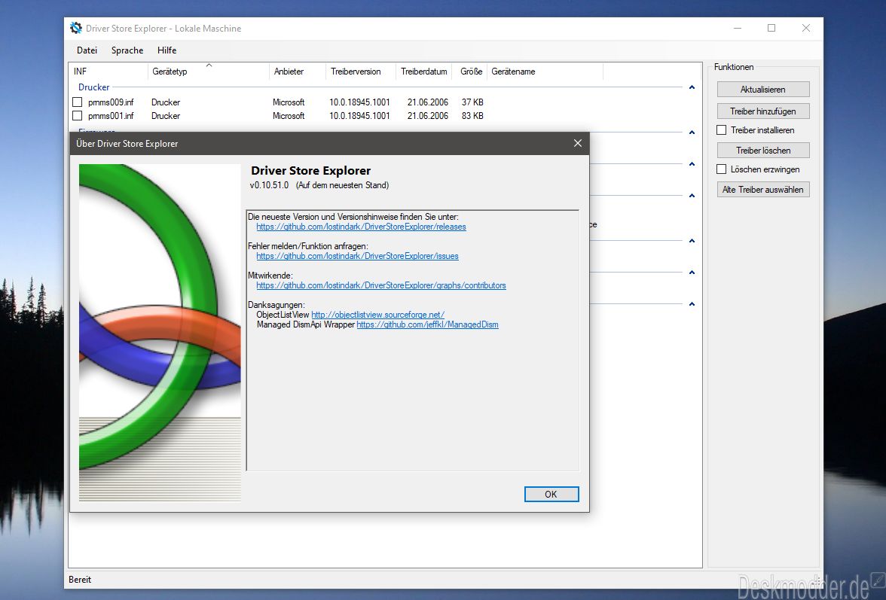886x600 pixels.
Task: Collapse the Drucker group
Action: [692, 87]
